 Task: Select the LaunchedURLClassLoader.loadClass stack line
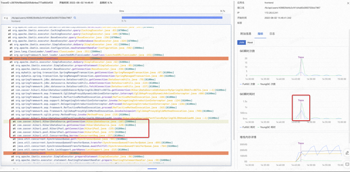point(87,55)
